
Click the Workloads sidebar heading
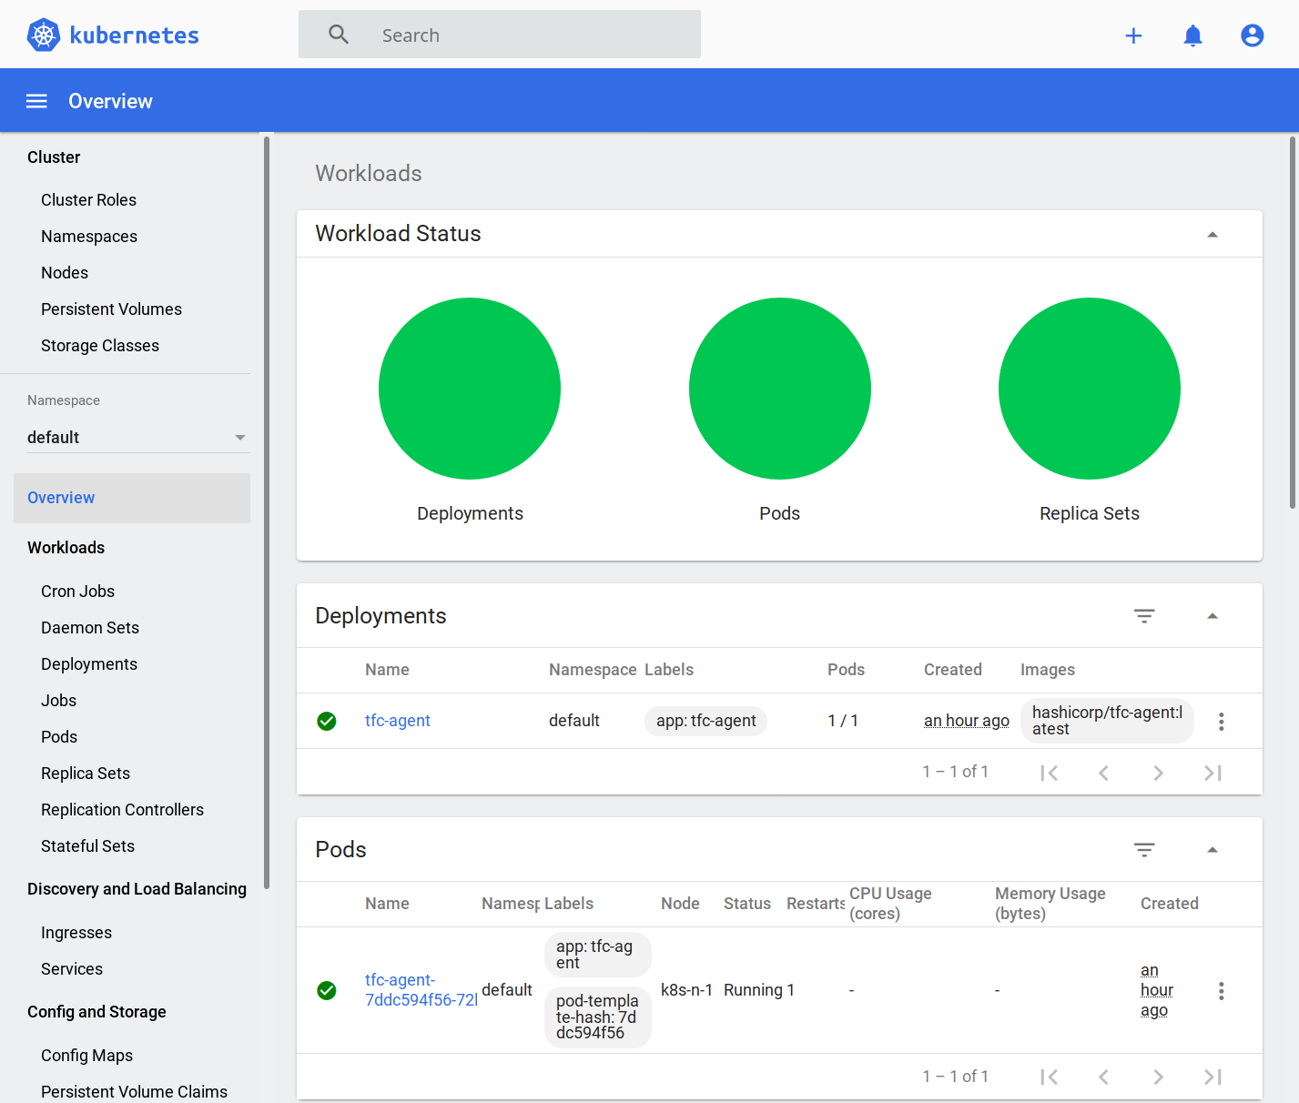(66, 548)
